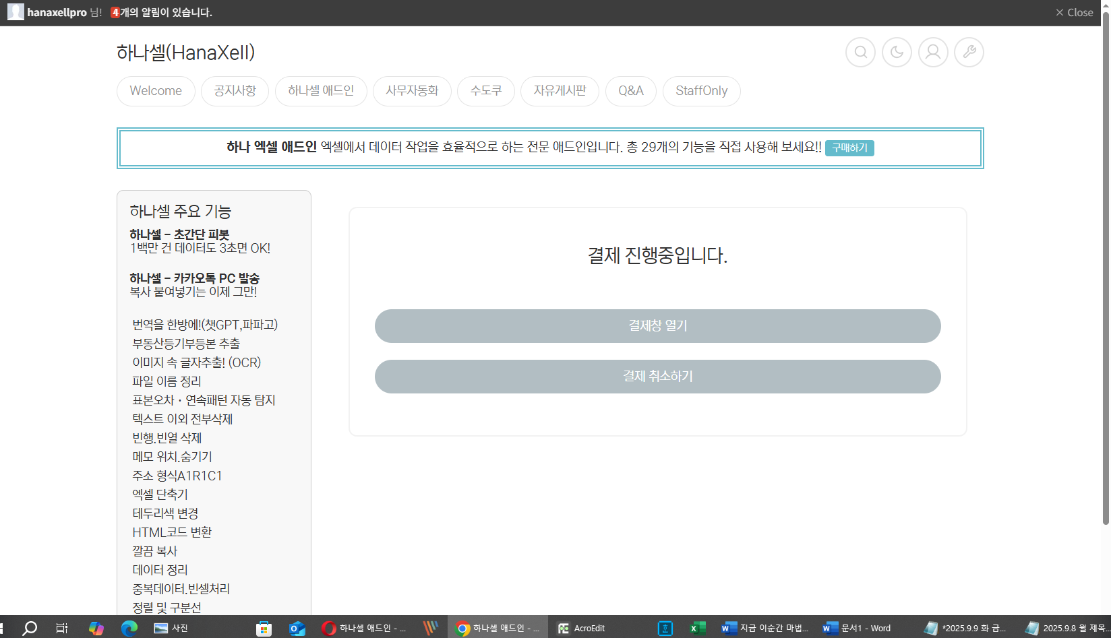Open 표본오차・연속패턴 자동 탐지 link
The width and height of the screenshot is (1111, 638).
(204, 400)
